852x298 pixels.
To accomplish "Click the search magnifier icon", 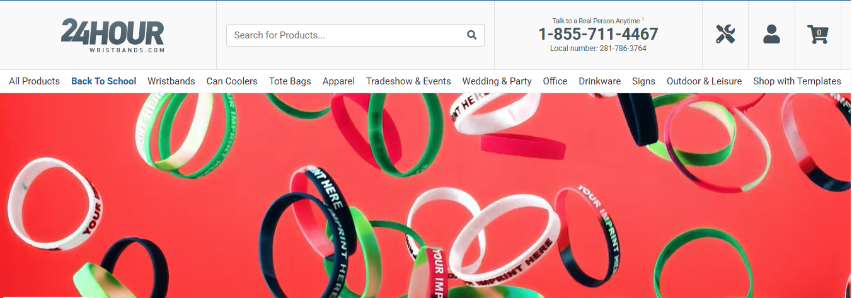I will pyautogui.click(x=471, y=35).
